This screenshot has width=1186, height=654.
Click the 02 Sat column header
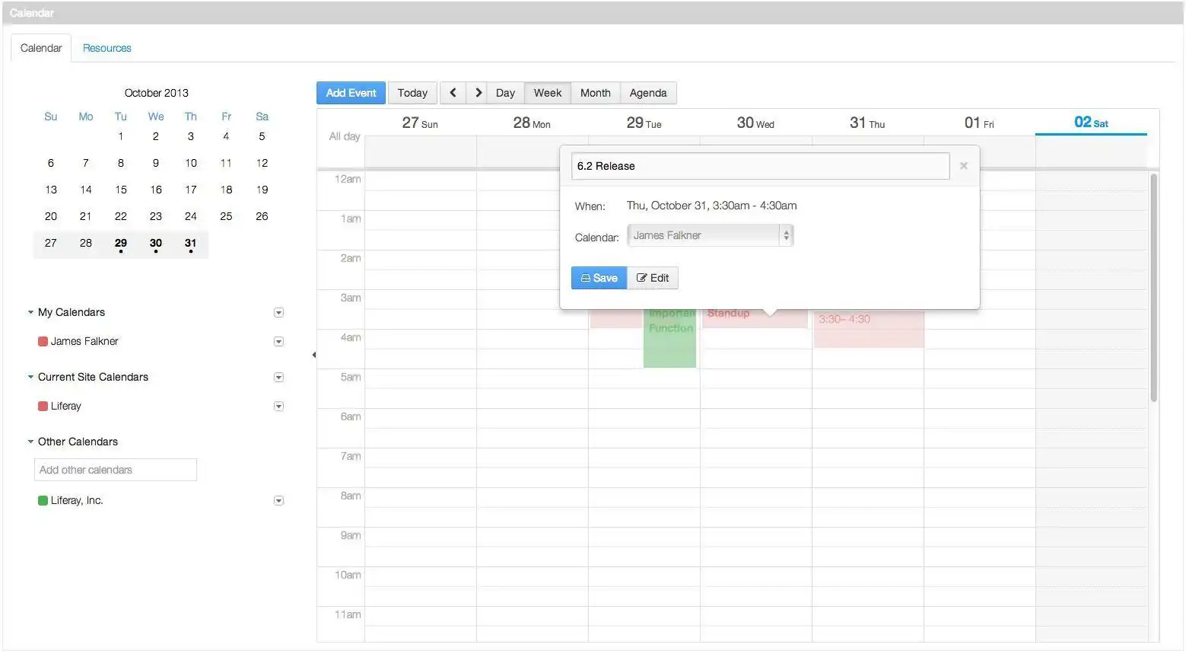[x=1091, y=123]
